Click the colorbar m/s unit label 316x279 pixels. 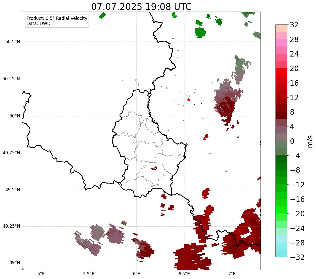click(310, 141)
